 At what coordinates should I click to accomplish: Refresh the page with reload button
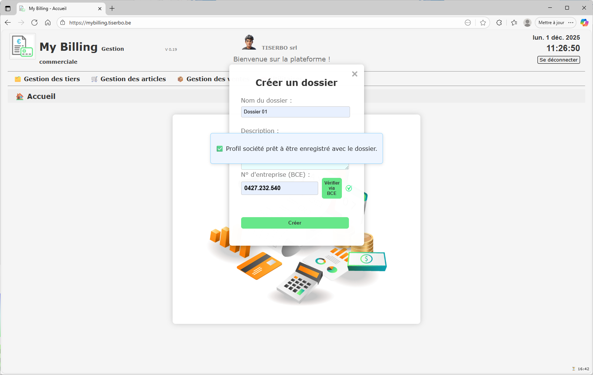[34, 23]
